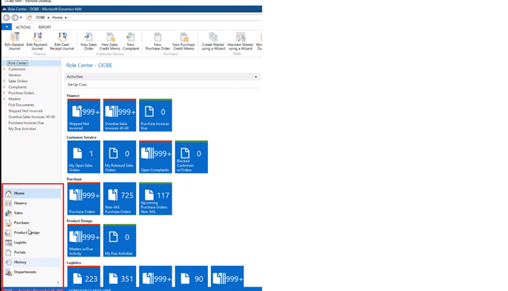Create a New Complaint
The width and height of the screenshot is (508, 291).
click(x=131, y=41)
